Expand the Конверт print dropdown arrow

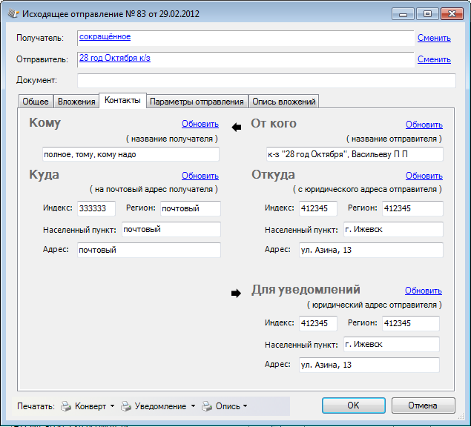pos(112,406)
